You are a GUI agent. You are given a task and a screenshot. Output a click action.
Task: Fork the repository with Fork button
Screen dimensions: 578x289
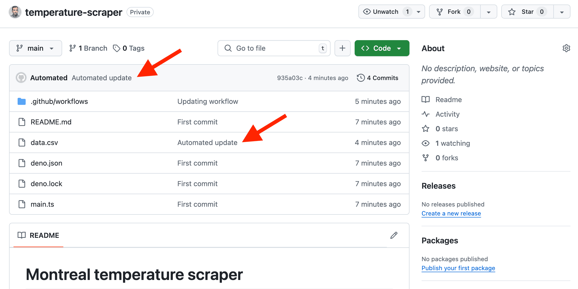click(454, 12)
